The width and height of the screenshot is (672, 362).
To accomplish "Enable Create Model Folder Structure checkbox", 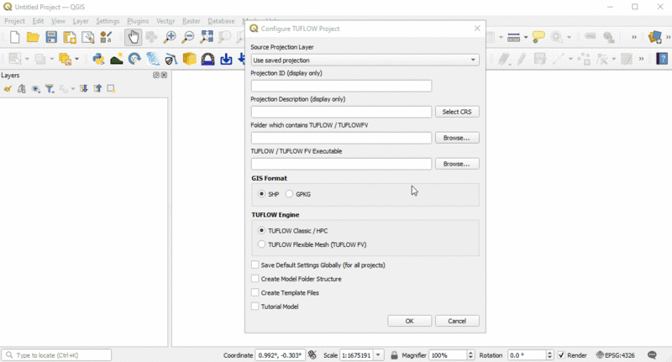I will (255, 279).
